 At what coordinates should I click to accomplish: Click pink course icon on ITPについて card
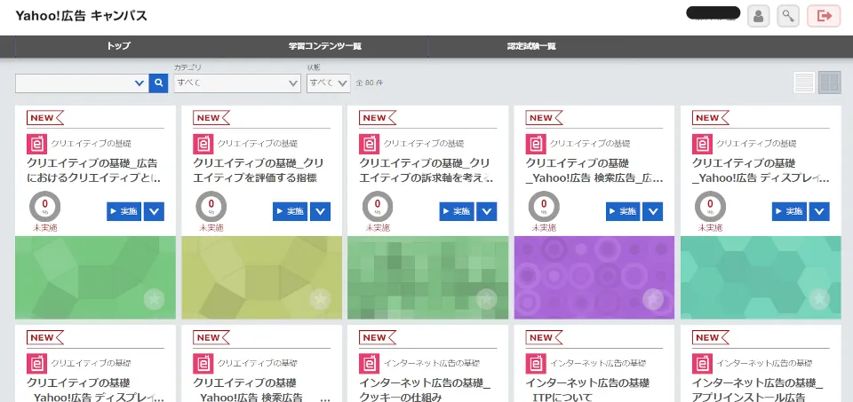pos(535,364)
